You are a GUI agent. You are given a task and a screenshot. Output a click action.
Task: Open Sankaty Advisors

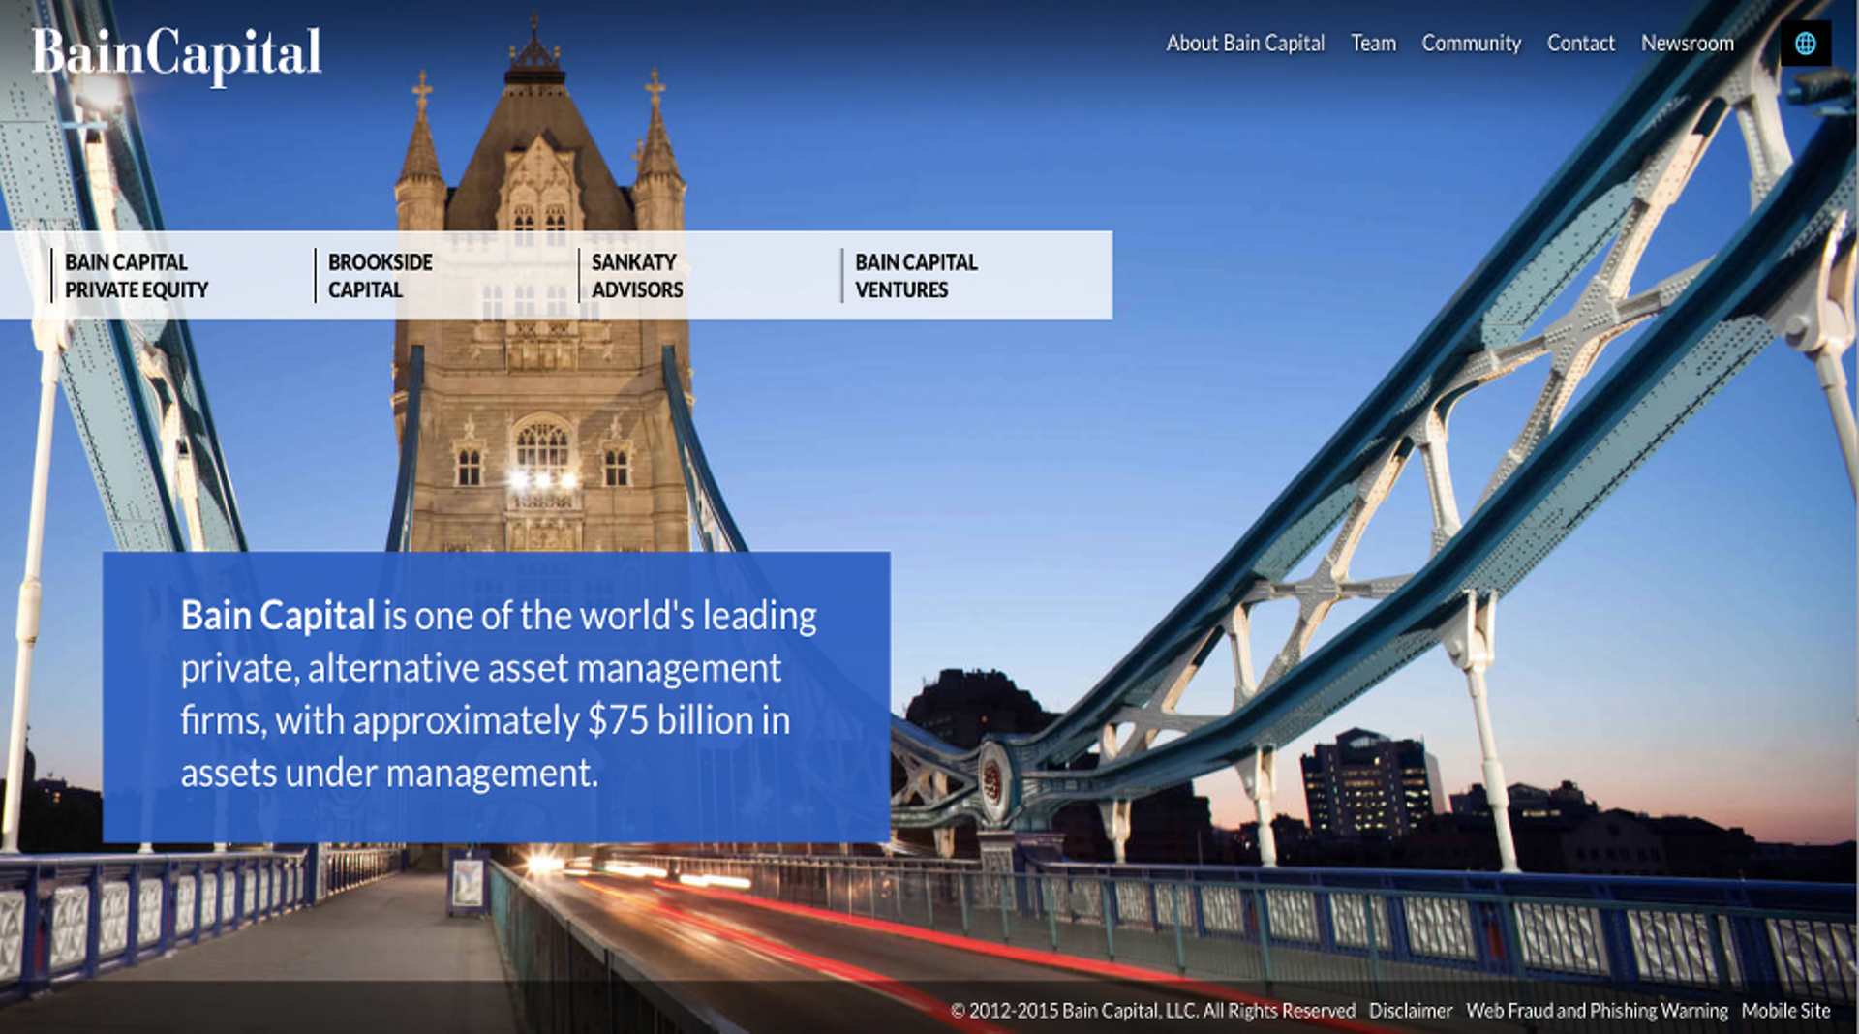[637, 276]
